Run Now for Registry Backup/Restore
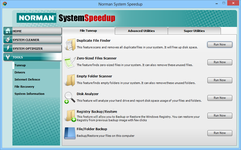241x150 pixels. click(220, 115)
